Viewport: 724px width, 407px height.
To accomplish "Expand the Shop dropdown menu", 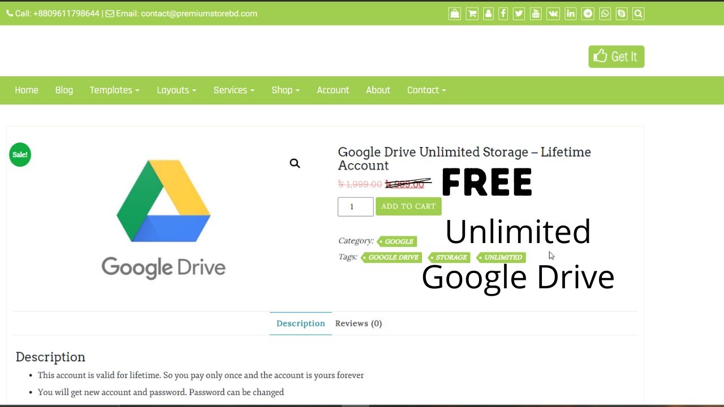I will 286,90.
